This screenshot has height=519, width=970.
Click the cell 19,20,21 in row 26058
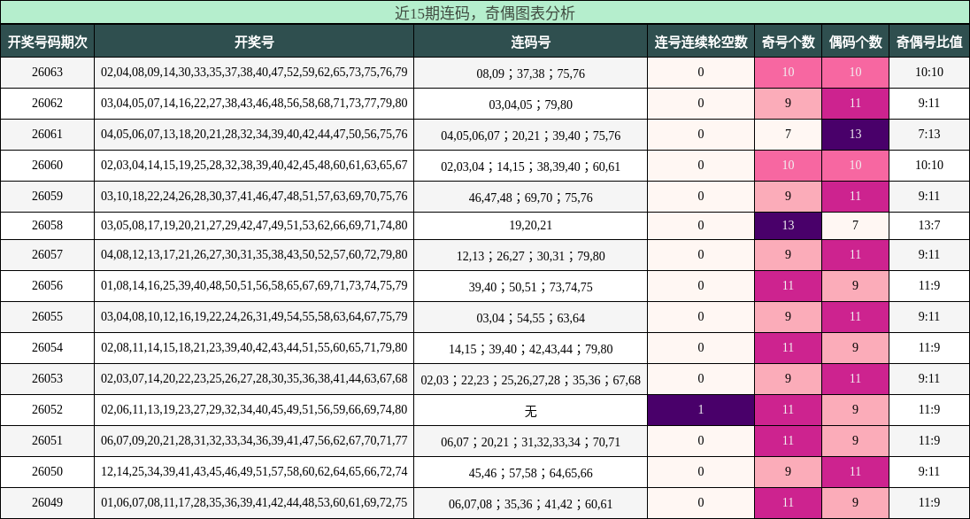531,226
